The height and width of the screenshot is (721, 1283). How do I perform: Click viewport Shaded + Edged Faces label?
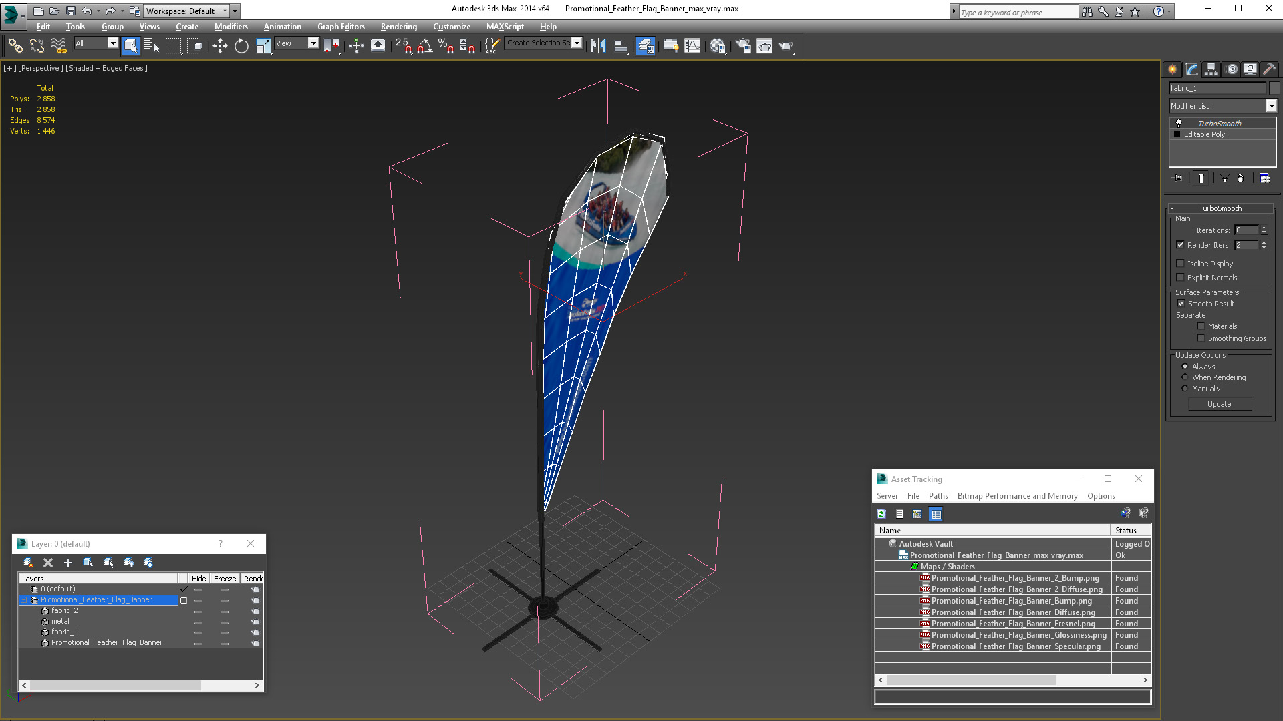pos(106,68)
